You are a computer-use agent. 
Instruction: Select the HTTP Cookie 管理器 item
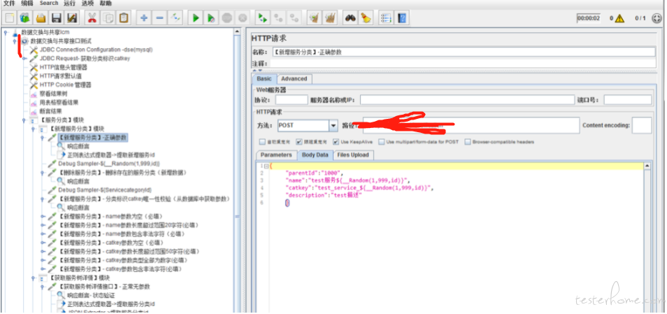click(x=65, y=85)
